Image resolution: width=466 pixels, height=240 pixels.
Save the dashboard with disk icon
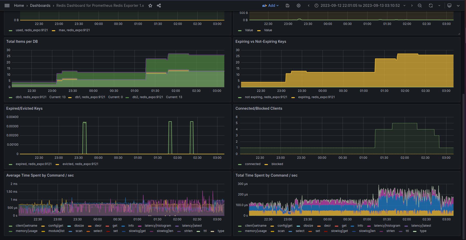coord(288,6)
